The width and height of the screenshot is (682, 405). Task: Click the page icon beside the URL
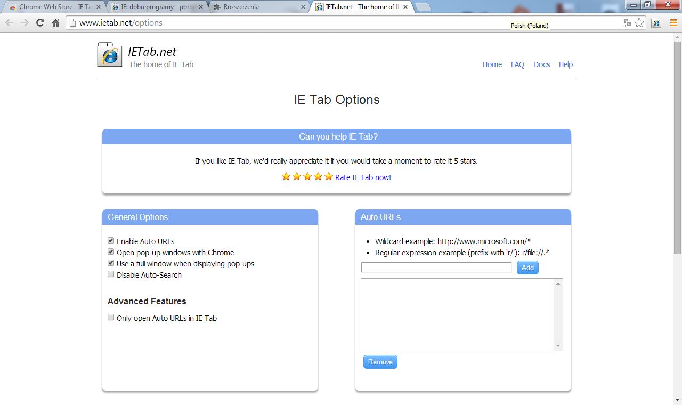[72, 23]
